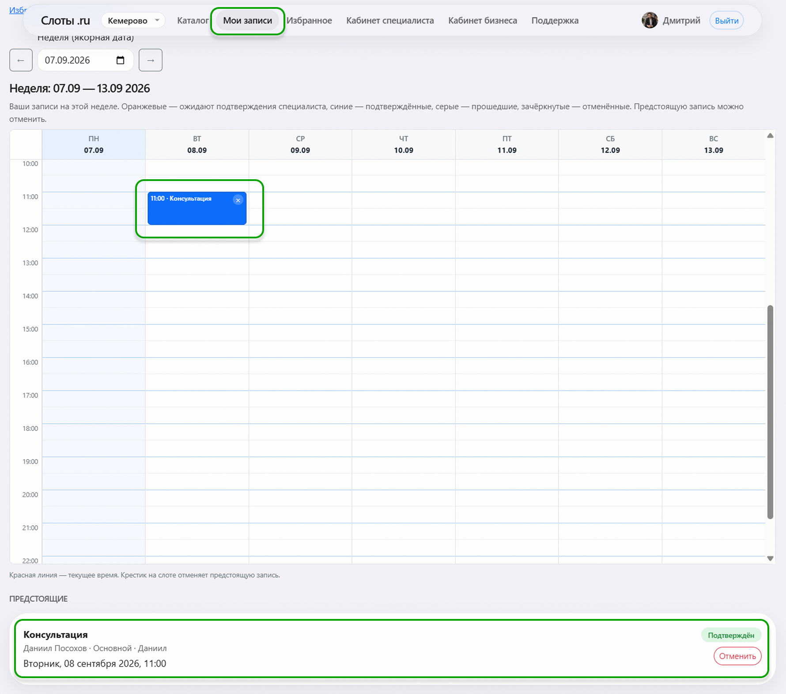Click the 15:00 time label

[30, 329]
